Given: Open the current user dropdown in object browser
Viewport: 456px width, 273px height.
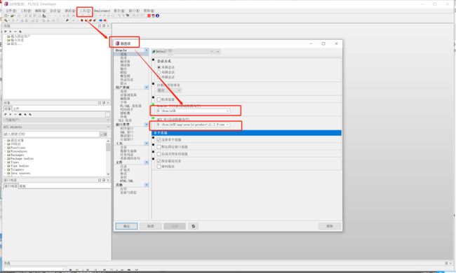Looking at the screenshot, I should (56, 120).
